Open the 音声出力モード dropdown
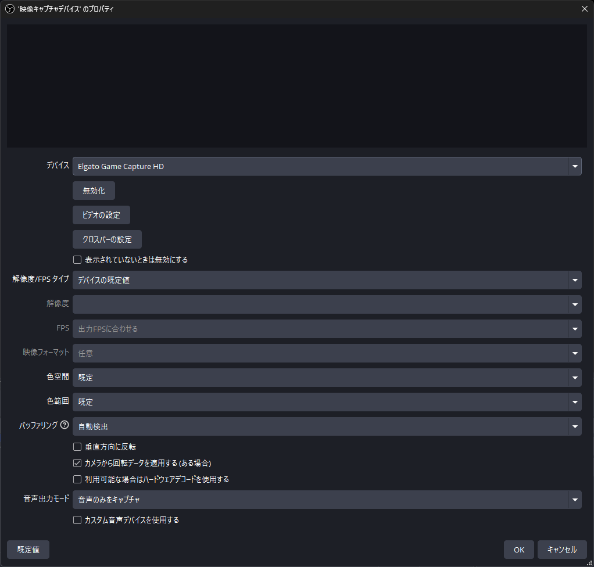This screenshot has height=567, width=594. coord(327,500)
